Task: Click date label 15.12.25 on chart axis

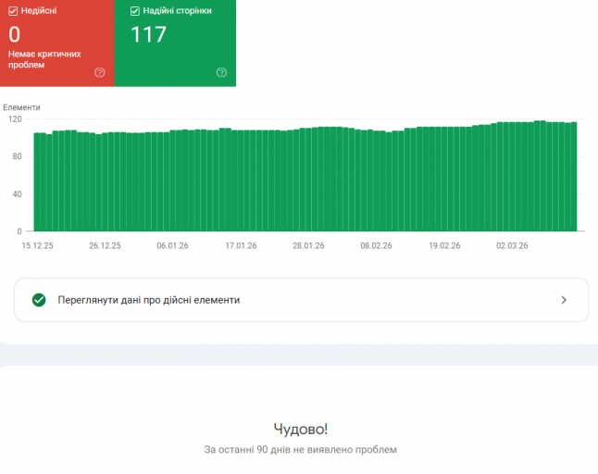Action: [x=37, y=245]
